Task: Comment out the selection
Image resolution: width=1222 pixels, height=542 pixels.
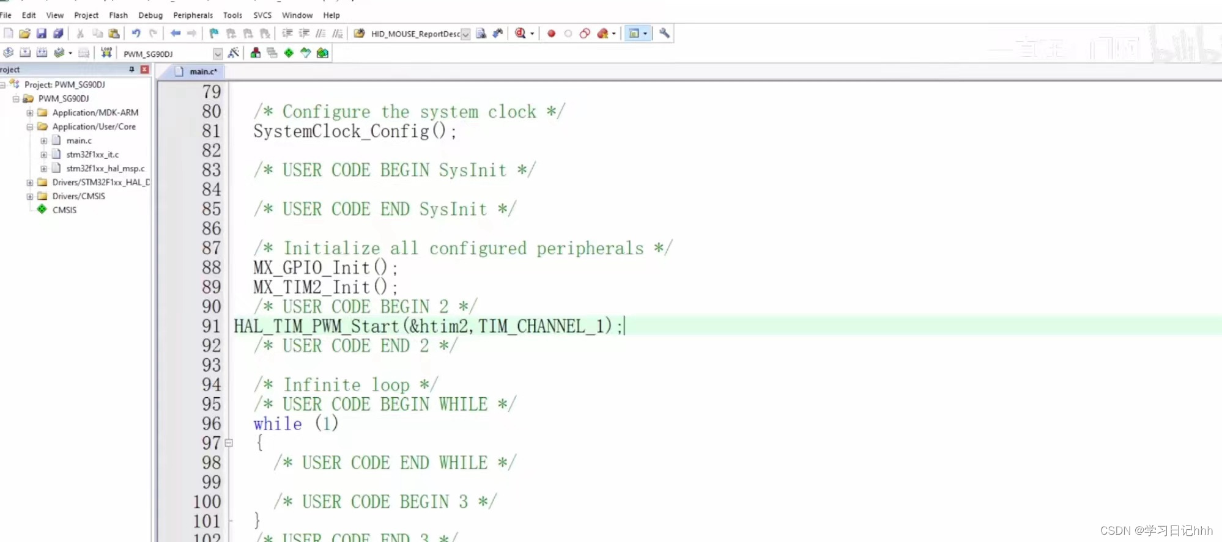Action: tap(320, 34)
